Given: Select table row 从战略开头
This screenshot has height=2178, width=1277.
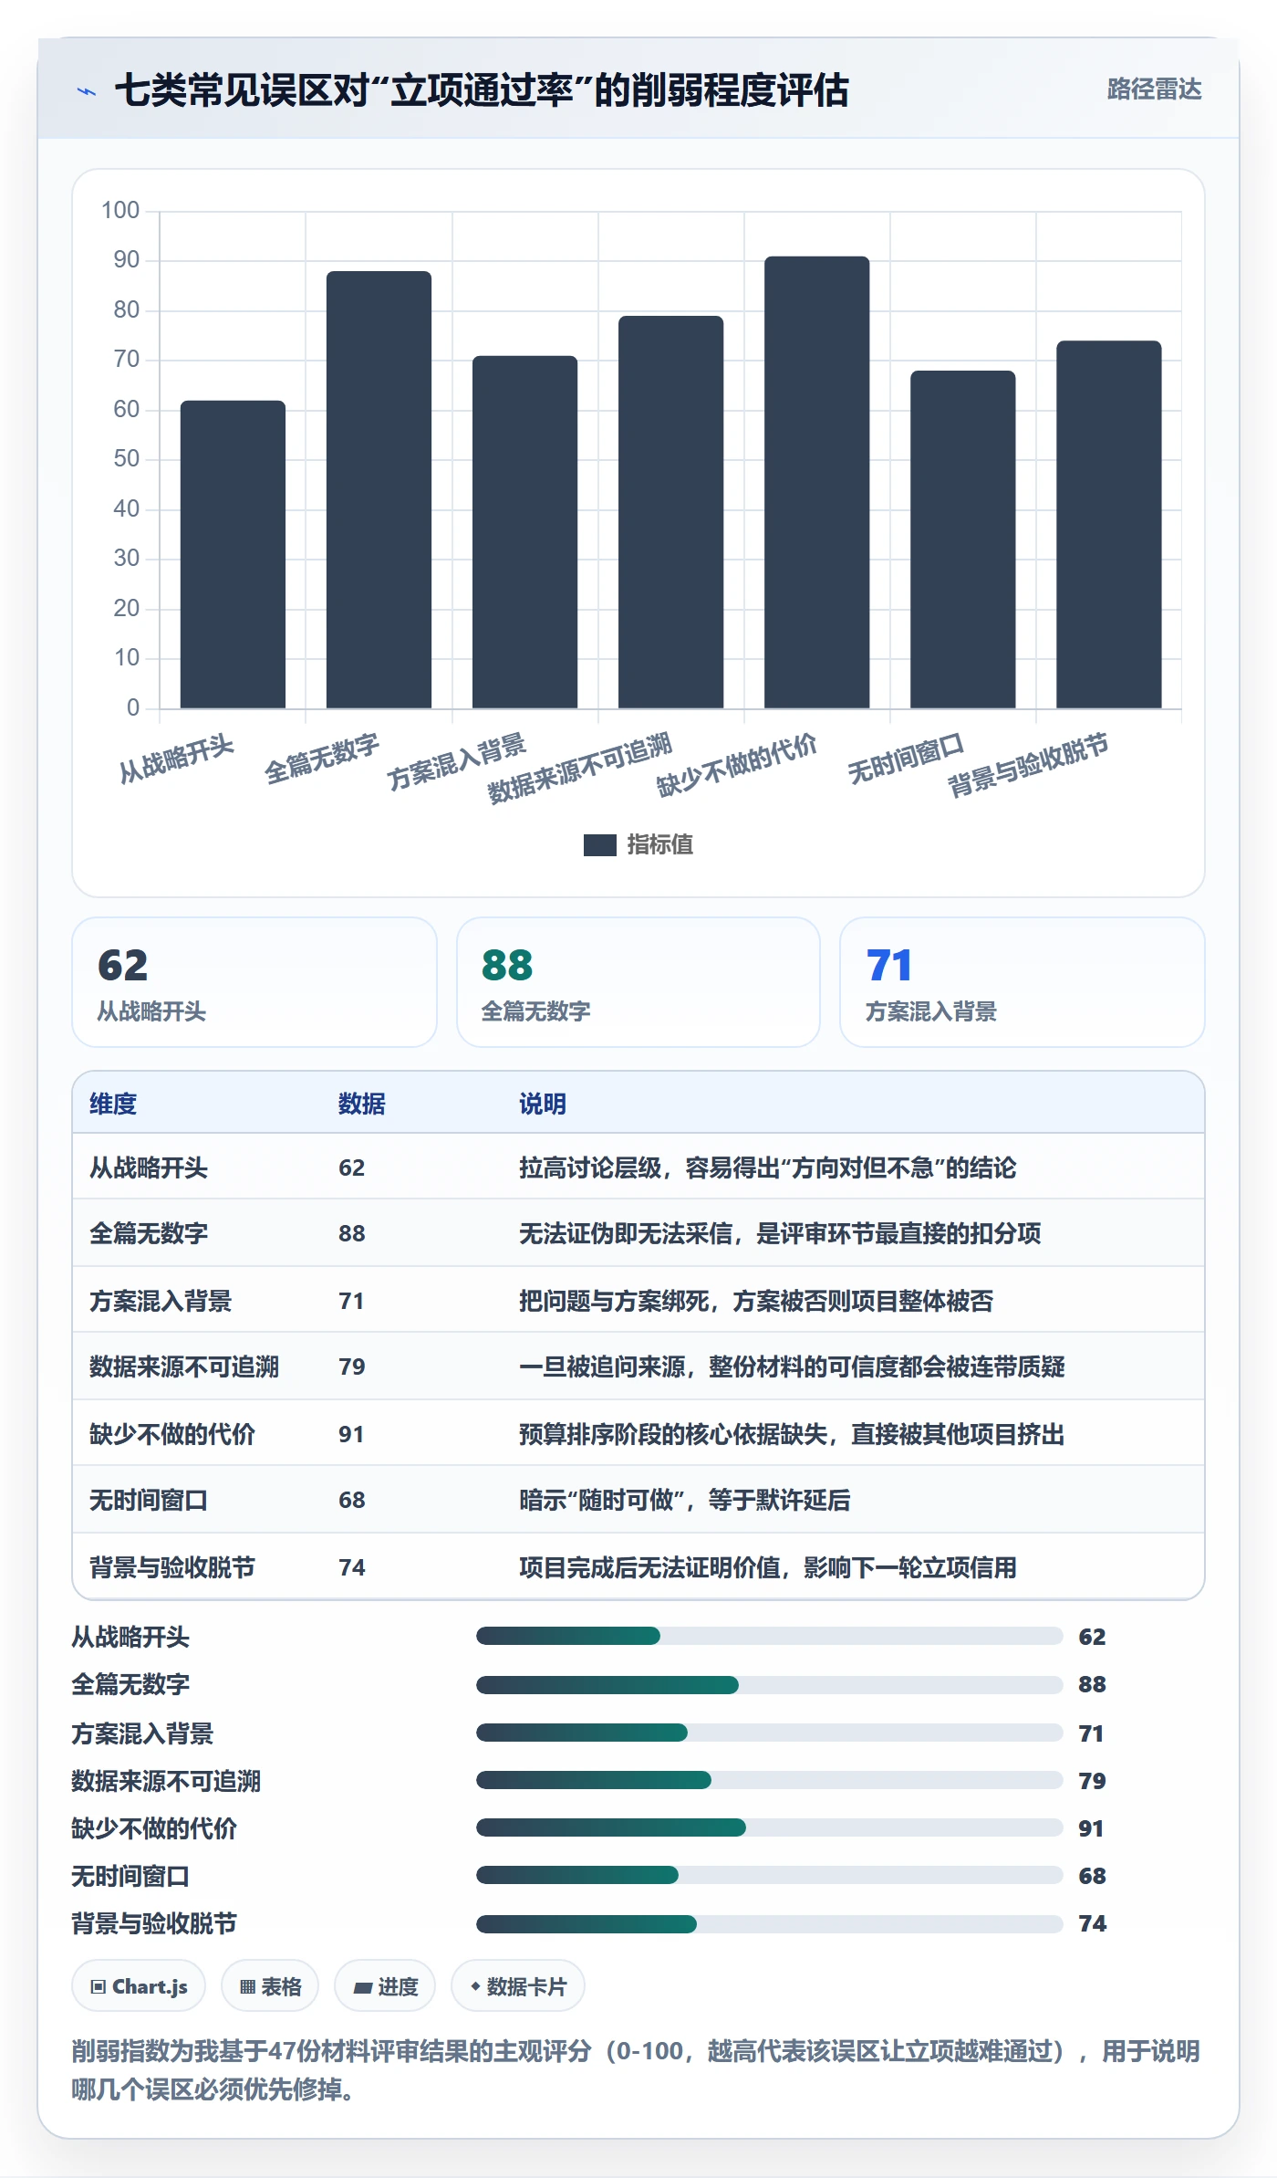Looking at the screenshot, I should pyautogui.click(x=638, y=1167).
